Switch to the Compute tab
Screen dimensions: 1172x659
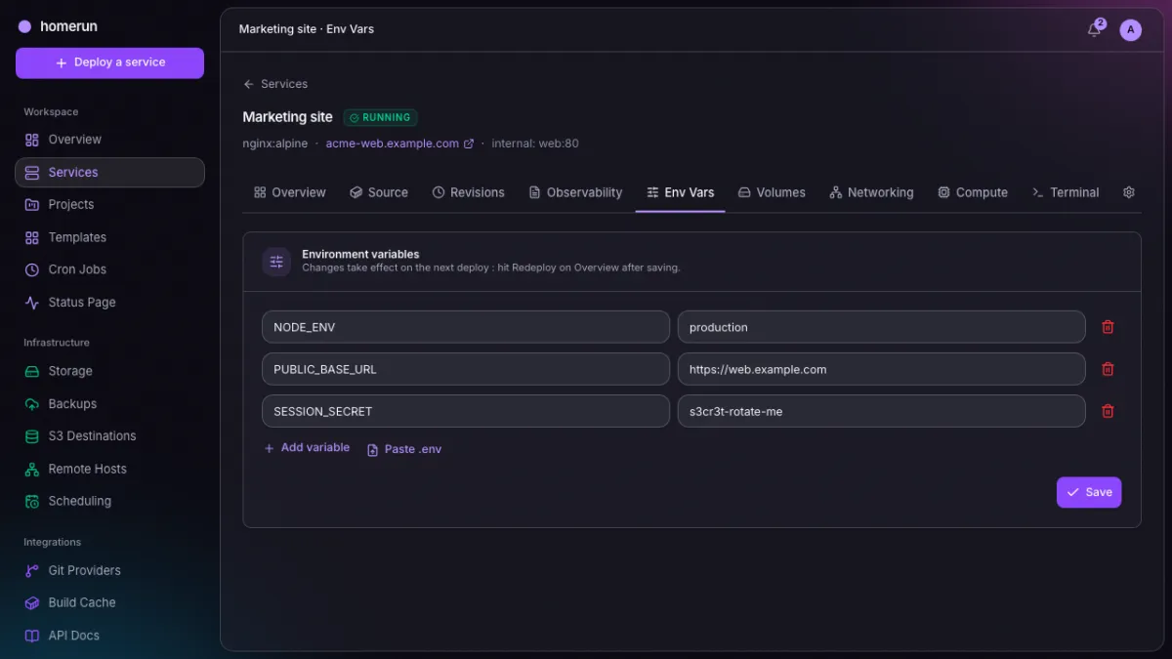pyautogui.click(x=973, y=192)
